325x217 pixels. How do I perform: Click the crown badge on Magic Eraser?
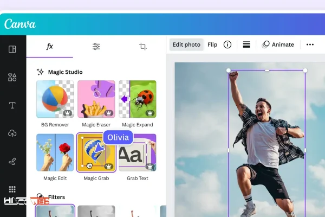point(109,113)
